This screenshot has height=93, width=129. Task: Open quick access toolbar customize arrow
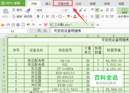(40, 25)
